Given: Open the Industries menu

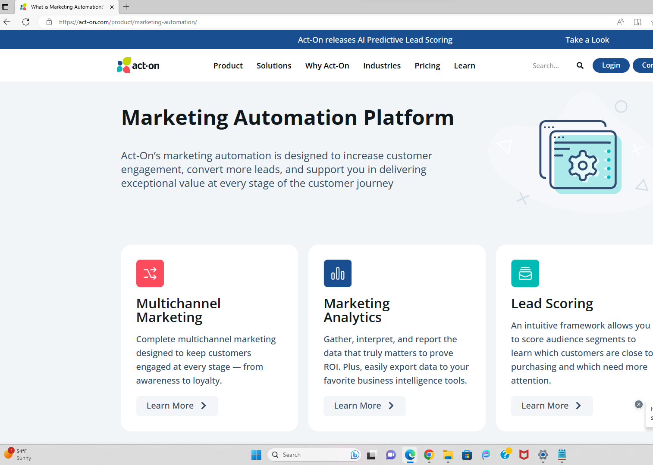Looking at the screenshot, I should coord(382,65).
